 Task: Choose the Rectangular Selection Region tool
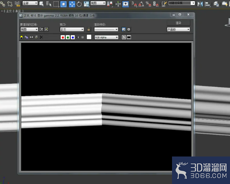pos(56,4)
